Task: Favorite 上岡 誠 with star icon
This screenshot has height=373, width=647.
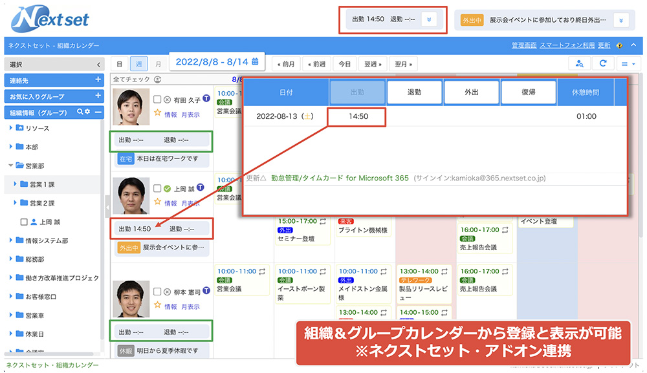Action: click(157, 202)
